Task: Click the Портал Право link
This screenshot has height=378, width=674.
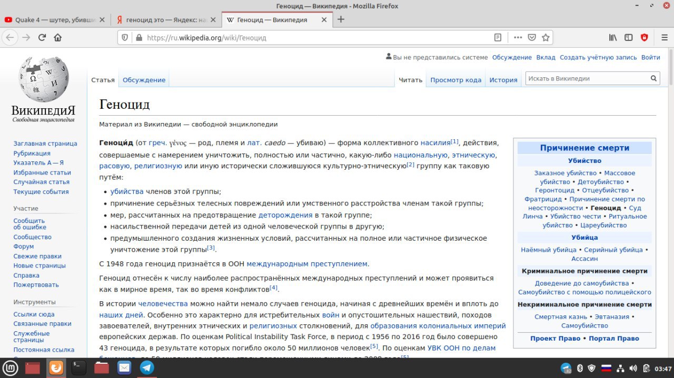Action: pos(614,339)
